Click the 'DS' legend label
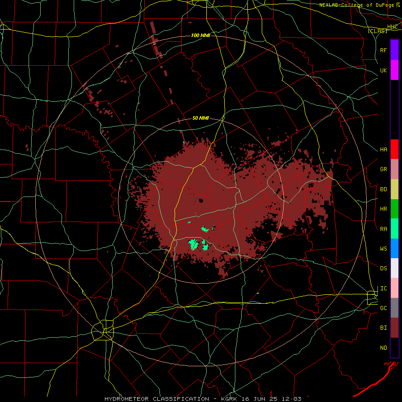The height and width of the screenshot is (402, 402). pyautogui.click(x=383, y=268)
